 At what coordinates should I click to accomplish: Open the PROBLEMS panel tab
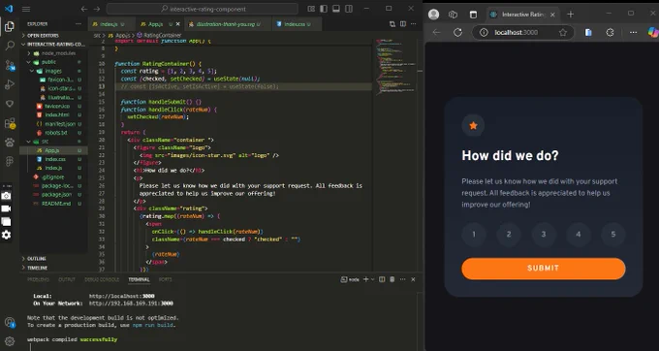pos(38,279)
